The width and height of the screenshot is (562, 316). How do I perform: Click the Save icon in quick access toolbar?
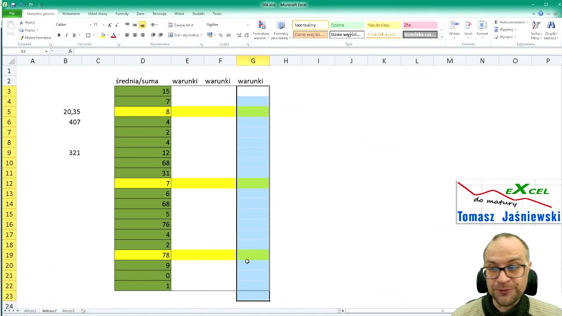click(13, 4)
